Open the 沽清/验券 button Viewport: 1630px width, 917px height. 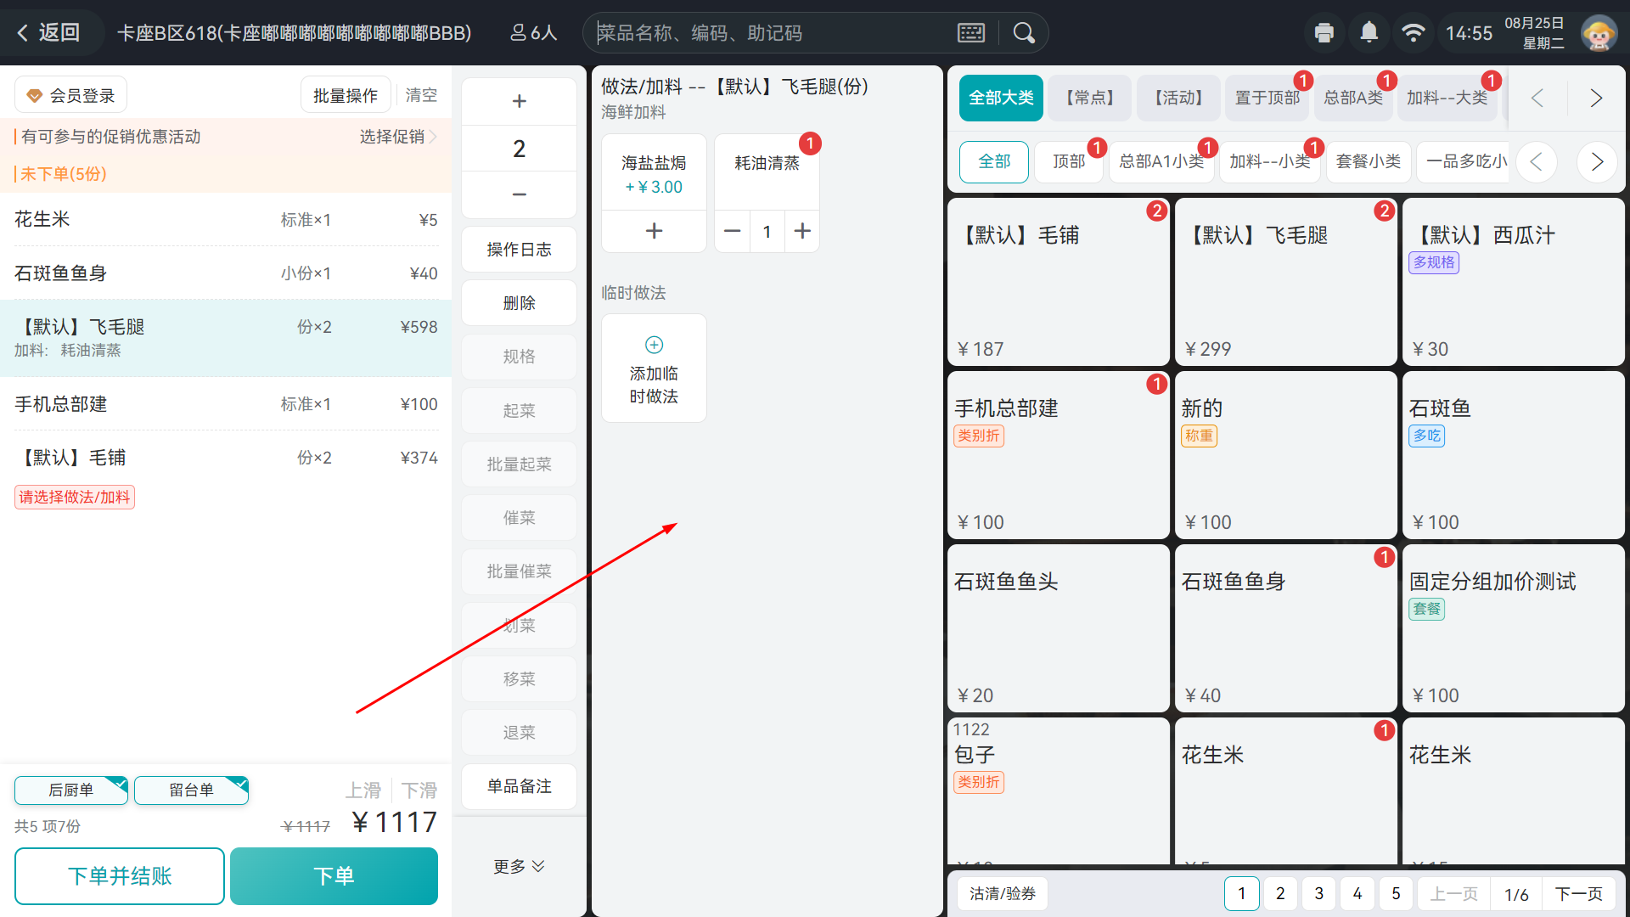coord(1003,893)
